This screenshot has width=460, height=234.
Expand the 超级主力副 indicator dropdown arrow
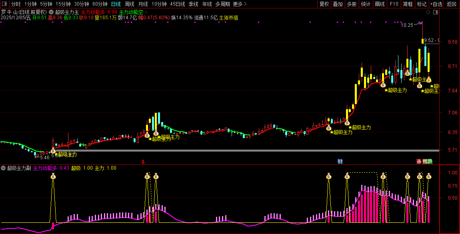[4, 168]
